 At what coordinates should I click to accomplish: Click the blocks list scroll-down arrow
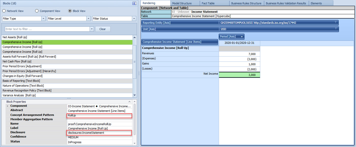tap(135, 95)
